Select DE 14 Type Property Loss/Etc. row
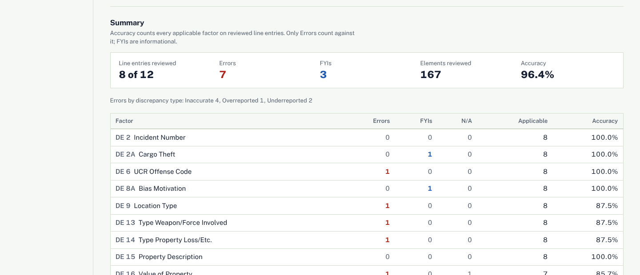The image size is (640, 275). click(367, 240)
